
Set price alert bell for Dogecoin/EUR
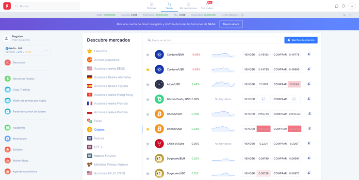[x=309, y=158]
